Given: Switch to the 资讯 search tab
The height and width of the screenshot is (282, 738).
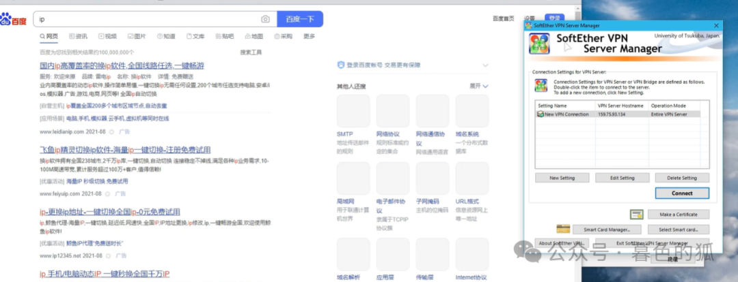Looking at the screenshot, I should 78,36.
